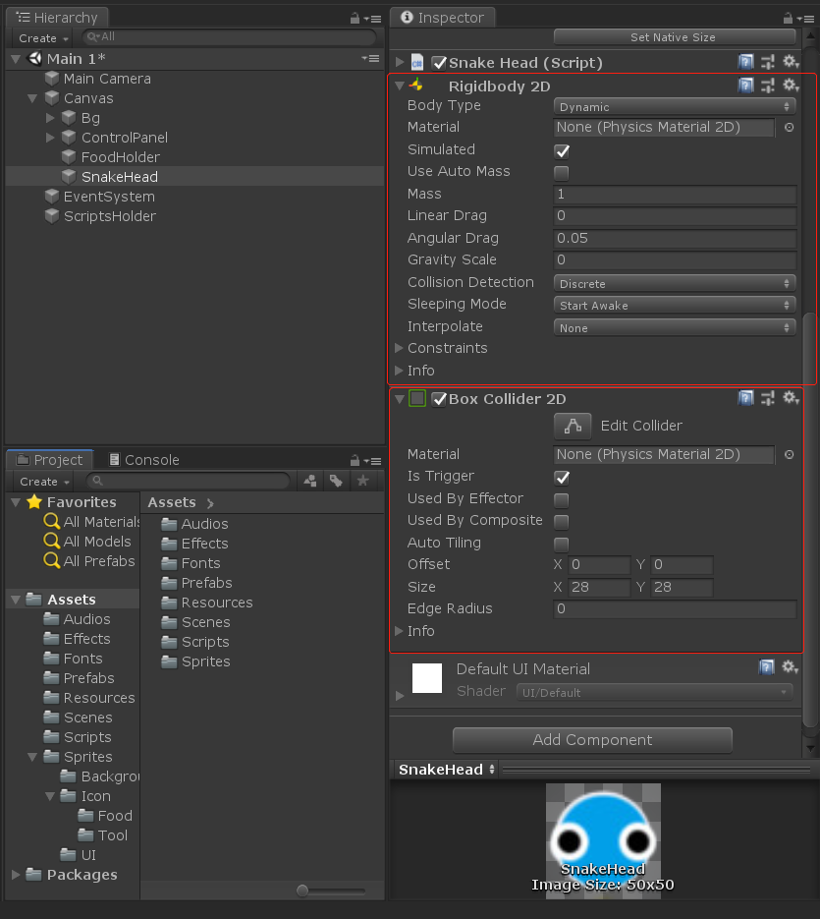Expand the Constraints section
Screen dimensions: 820x919
click(399, 348)
